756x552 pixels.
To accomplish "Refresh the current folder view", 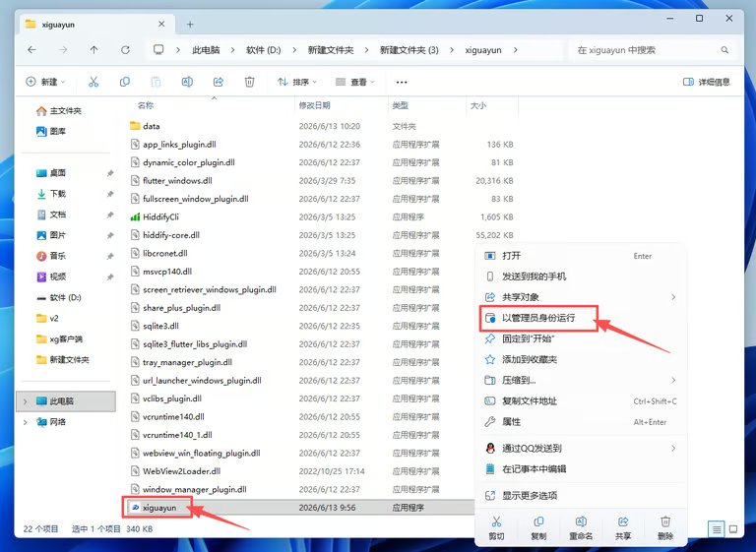I will coord(125,49).
